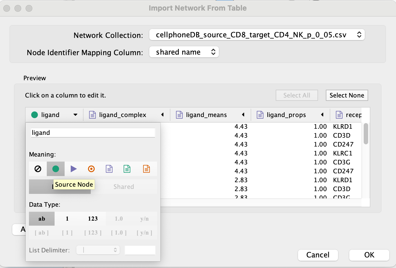Open the Node Identifier Mapping Column dropdown
396x268 pixels.
pos(184,52)
